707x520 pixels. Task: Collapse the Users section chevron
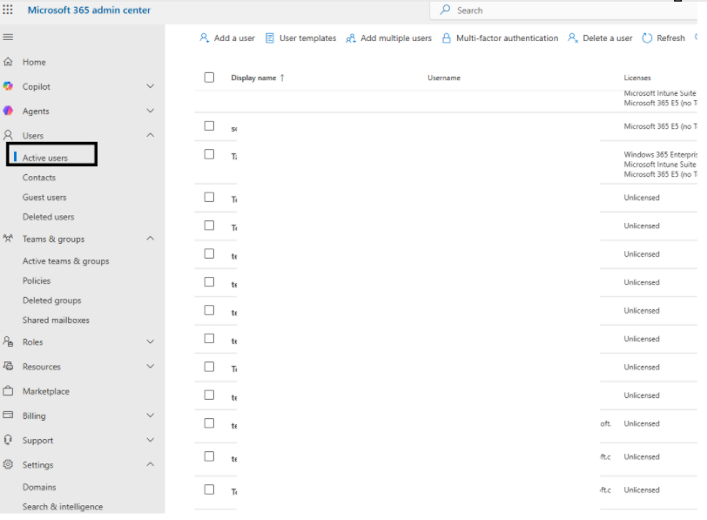pyautogui.click(x=151, y=135)
